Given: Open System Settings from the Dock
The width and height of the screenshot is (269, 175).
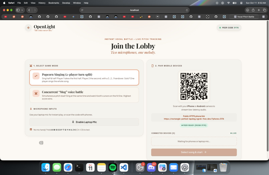Looking at the screenshot, I should click(140, 167).
